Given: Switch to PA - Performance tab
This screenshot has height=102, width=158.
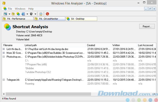Looking at the screenshot, I should click(x=18, y=19).
